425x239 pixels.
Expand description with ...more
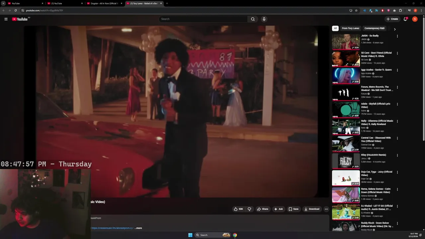[x=138, y=228]
